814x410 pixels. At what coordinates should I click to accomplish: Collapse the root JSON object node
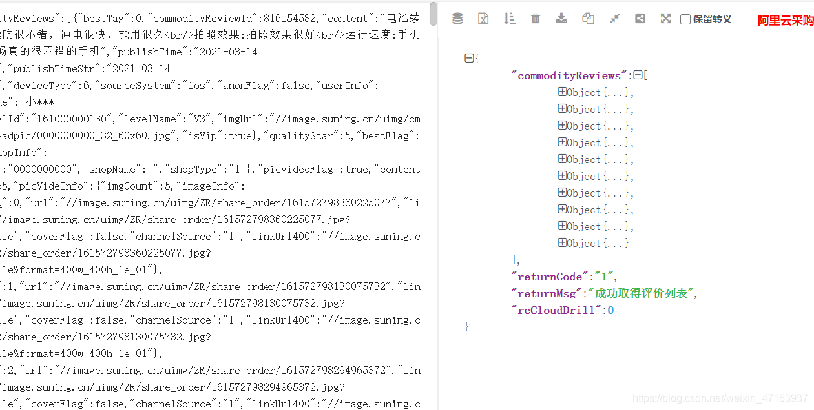click(469, 58)
